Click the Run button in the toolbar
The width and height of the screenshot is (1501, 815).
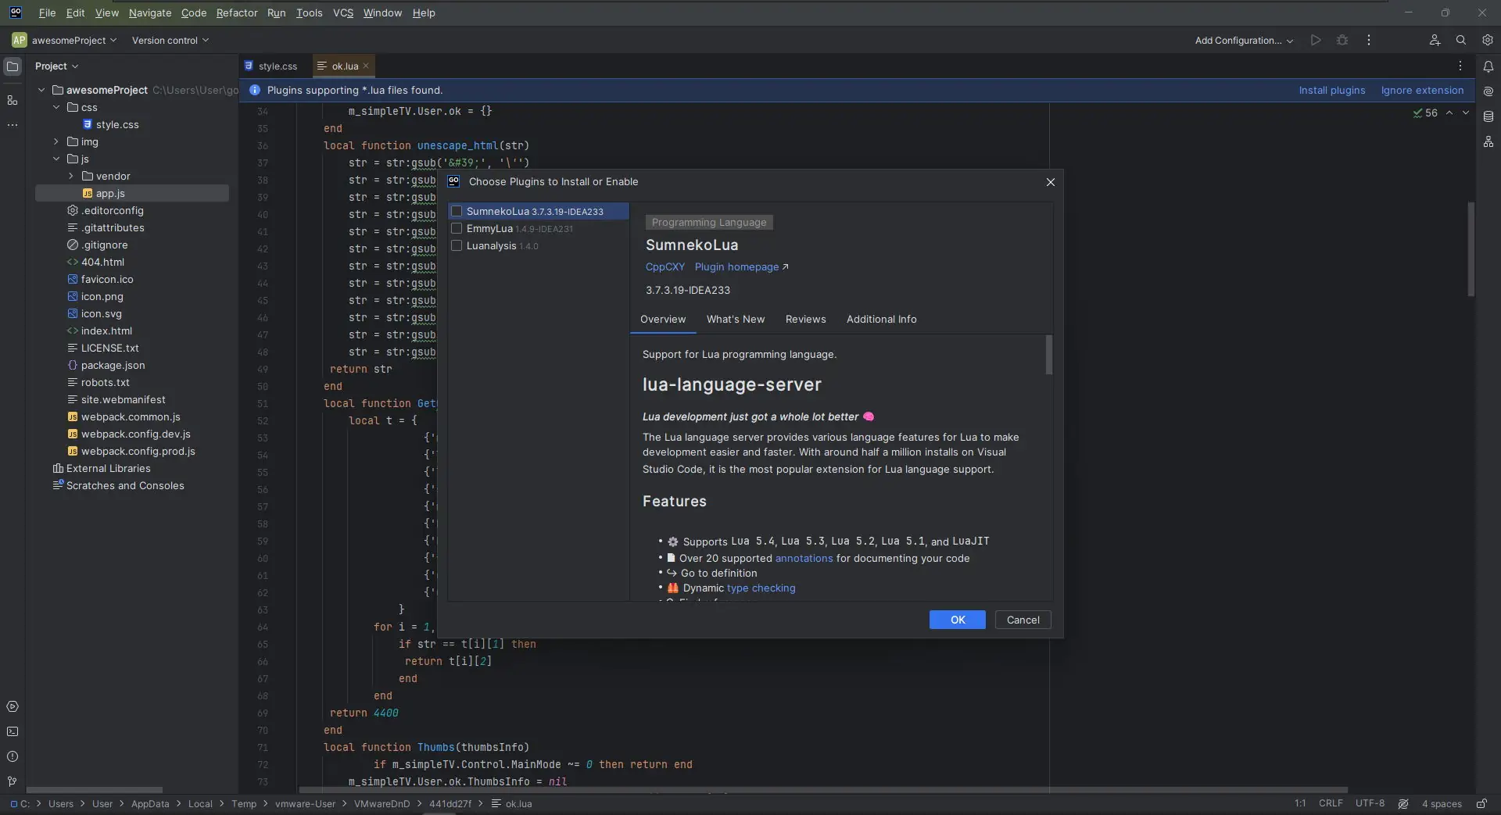(x=1316, y=40)
